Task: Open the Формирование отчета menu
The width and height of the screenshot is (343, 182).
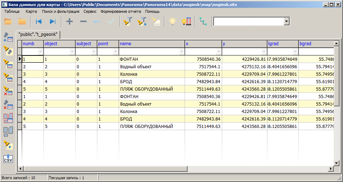Action: [121, 11]
